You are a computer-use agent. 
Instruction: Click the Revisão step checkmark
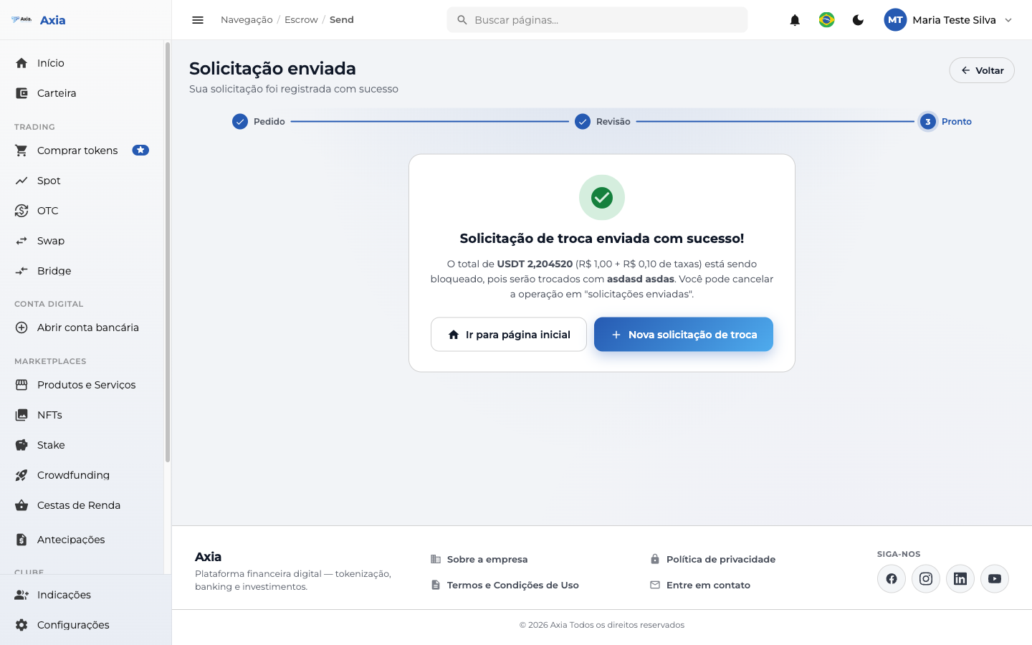pos(583,122)
